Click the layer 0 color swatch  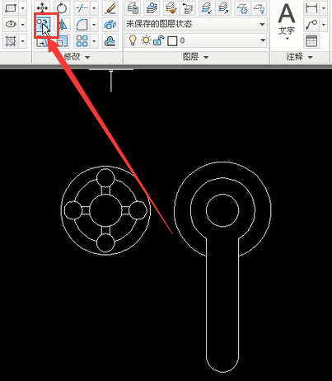tap(172, 41)
